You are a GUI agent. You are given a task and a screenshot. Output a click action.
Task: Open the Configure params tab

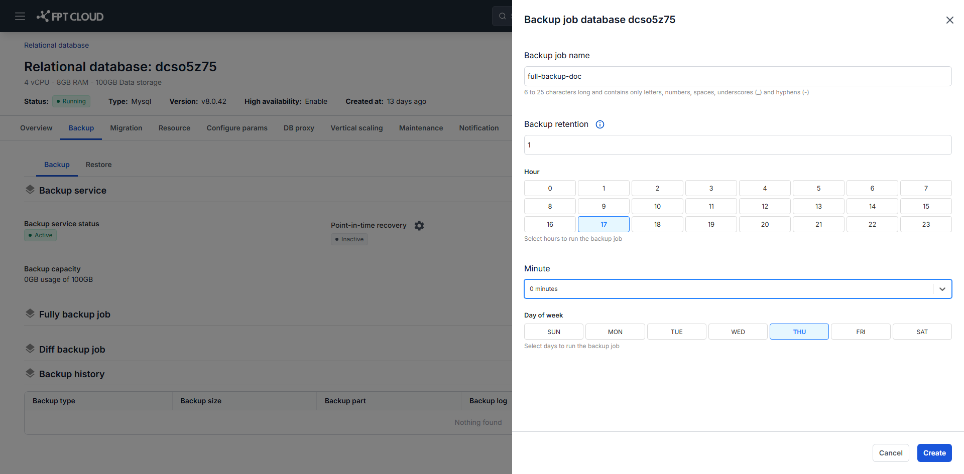click(x=237, y=128)
